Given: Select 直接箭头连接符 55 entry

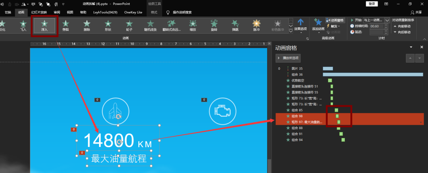Looking at the screenshot, I should [305, 92].
